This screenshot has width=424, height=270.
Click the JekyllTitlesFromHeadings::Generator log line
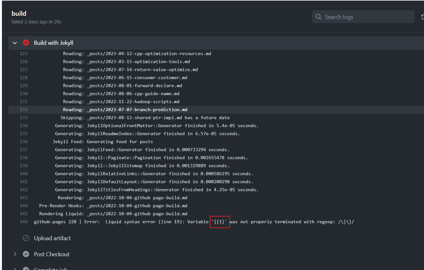[157, 190]
